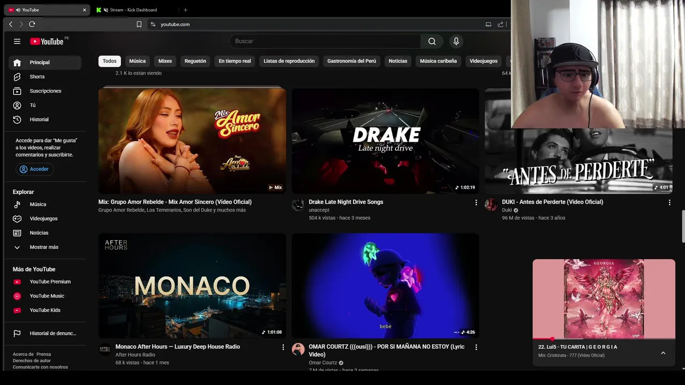Image resolution: width=685 pixels, height=385 pixels.
Task: Open the Tú section
Action: pos(45,105)
